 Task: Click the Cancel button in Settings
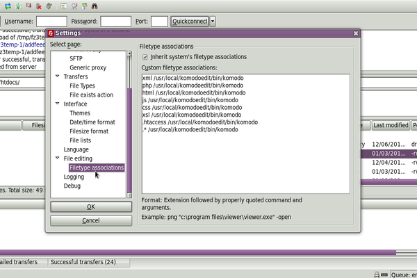point(90,220)
